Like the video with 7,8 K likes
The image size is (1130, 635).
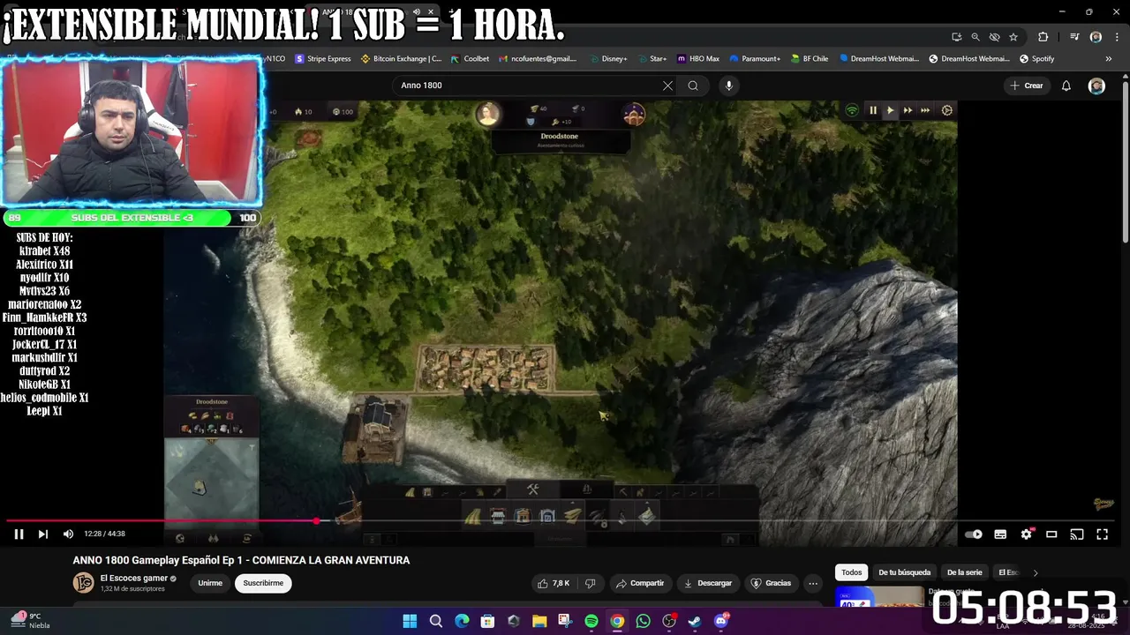(x=554, y=583)
